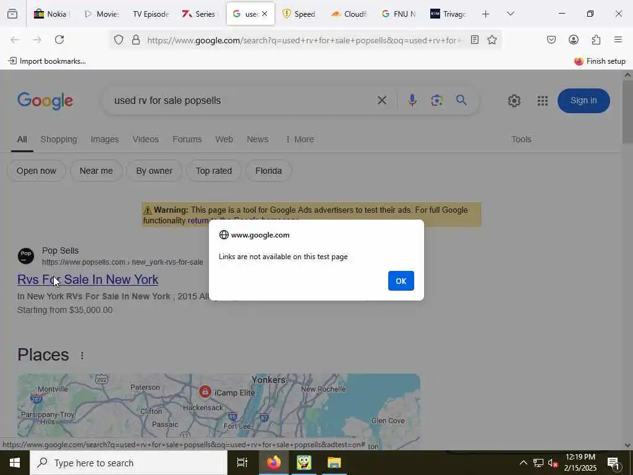Open a new browser tab
This screenshot has height=475, width=633.
(486, 14)
